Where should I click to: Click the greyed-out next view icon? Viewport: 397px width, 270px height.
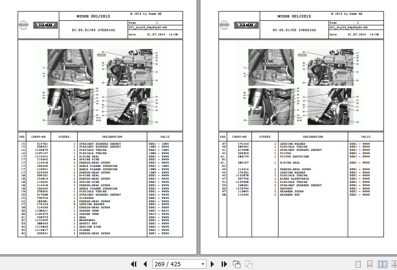coord(249,264)
